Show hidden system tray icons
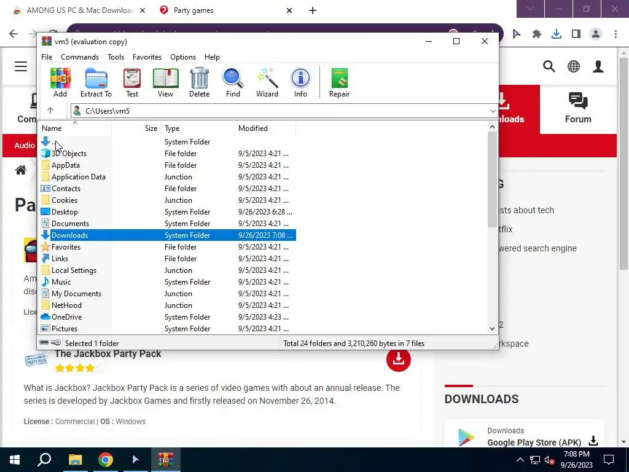629x472 pixels. coord(520,460)
